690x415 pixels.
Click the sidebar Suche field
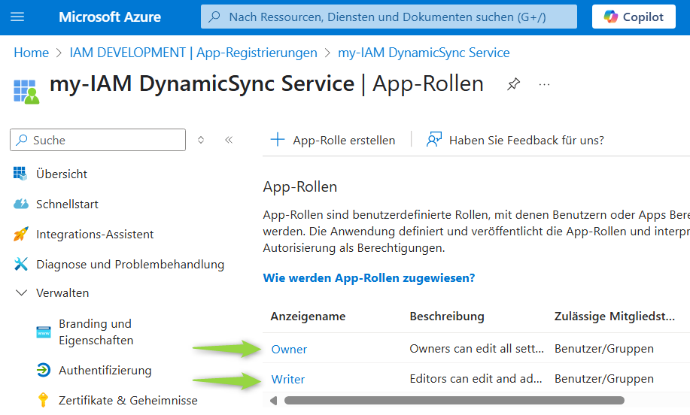pos(98,140)
